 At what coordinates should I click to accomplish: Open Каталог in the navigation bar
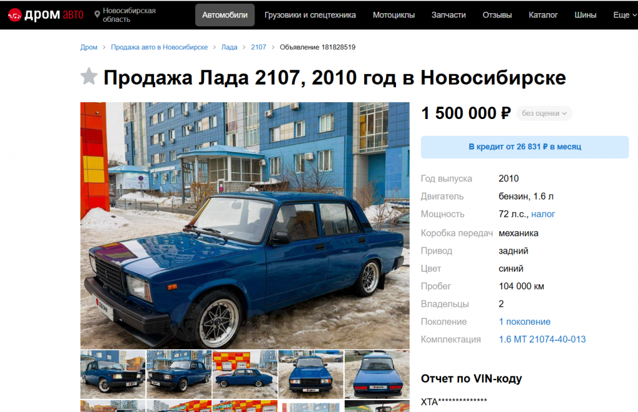(543, 15)
